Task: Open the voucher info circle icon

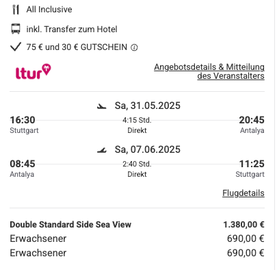Action: (x=134, y=47)
